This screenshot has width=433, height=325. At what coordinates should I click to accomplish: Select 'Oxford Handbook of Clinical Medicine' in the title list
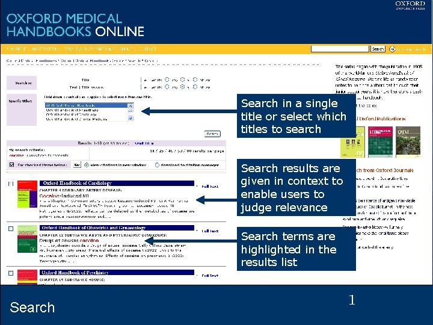coord(86,119)
